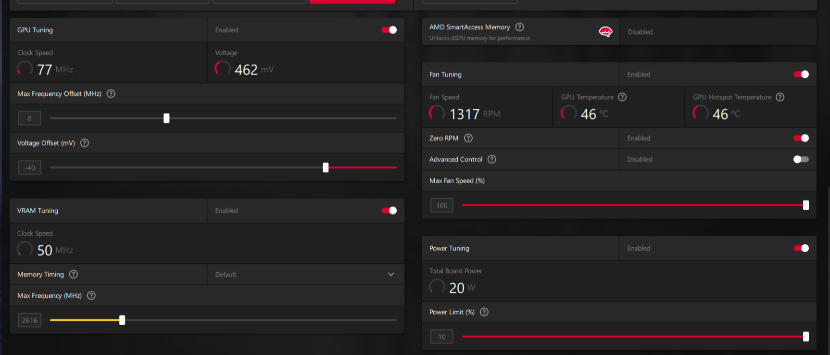Click the "Total Board Power" label
Image resolution: width=830 pixels, height=355 pixels.
[456, 271]
